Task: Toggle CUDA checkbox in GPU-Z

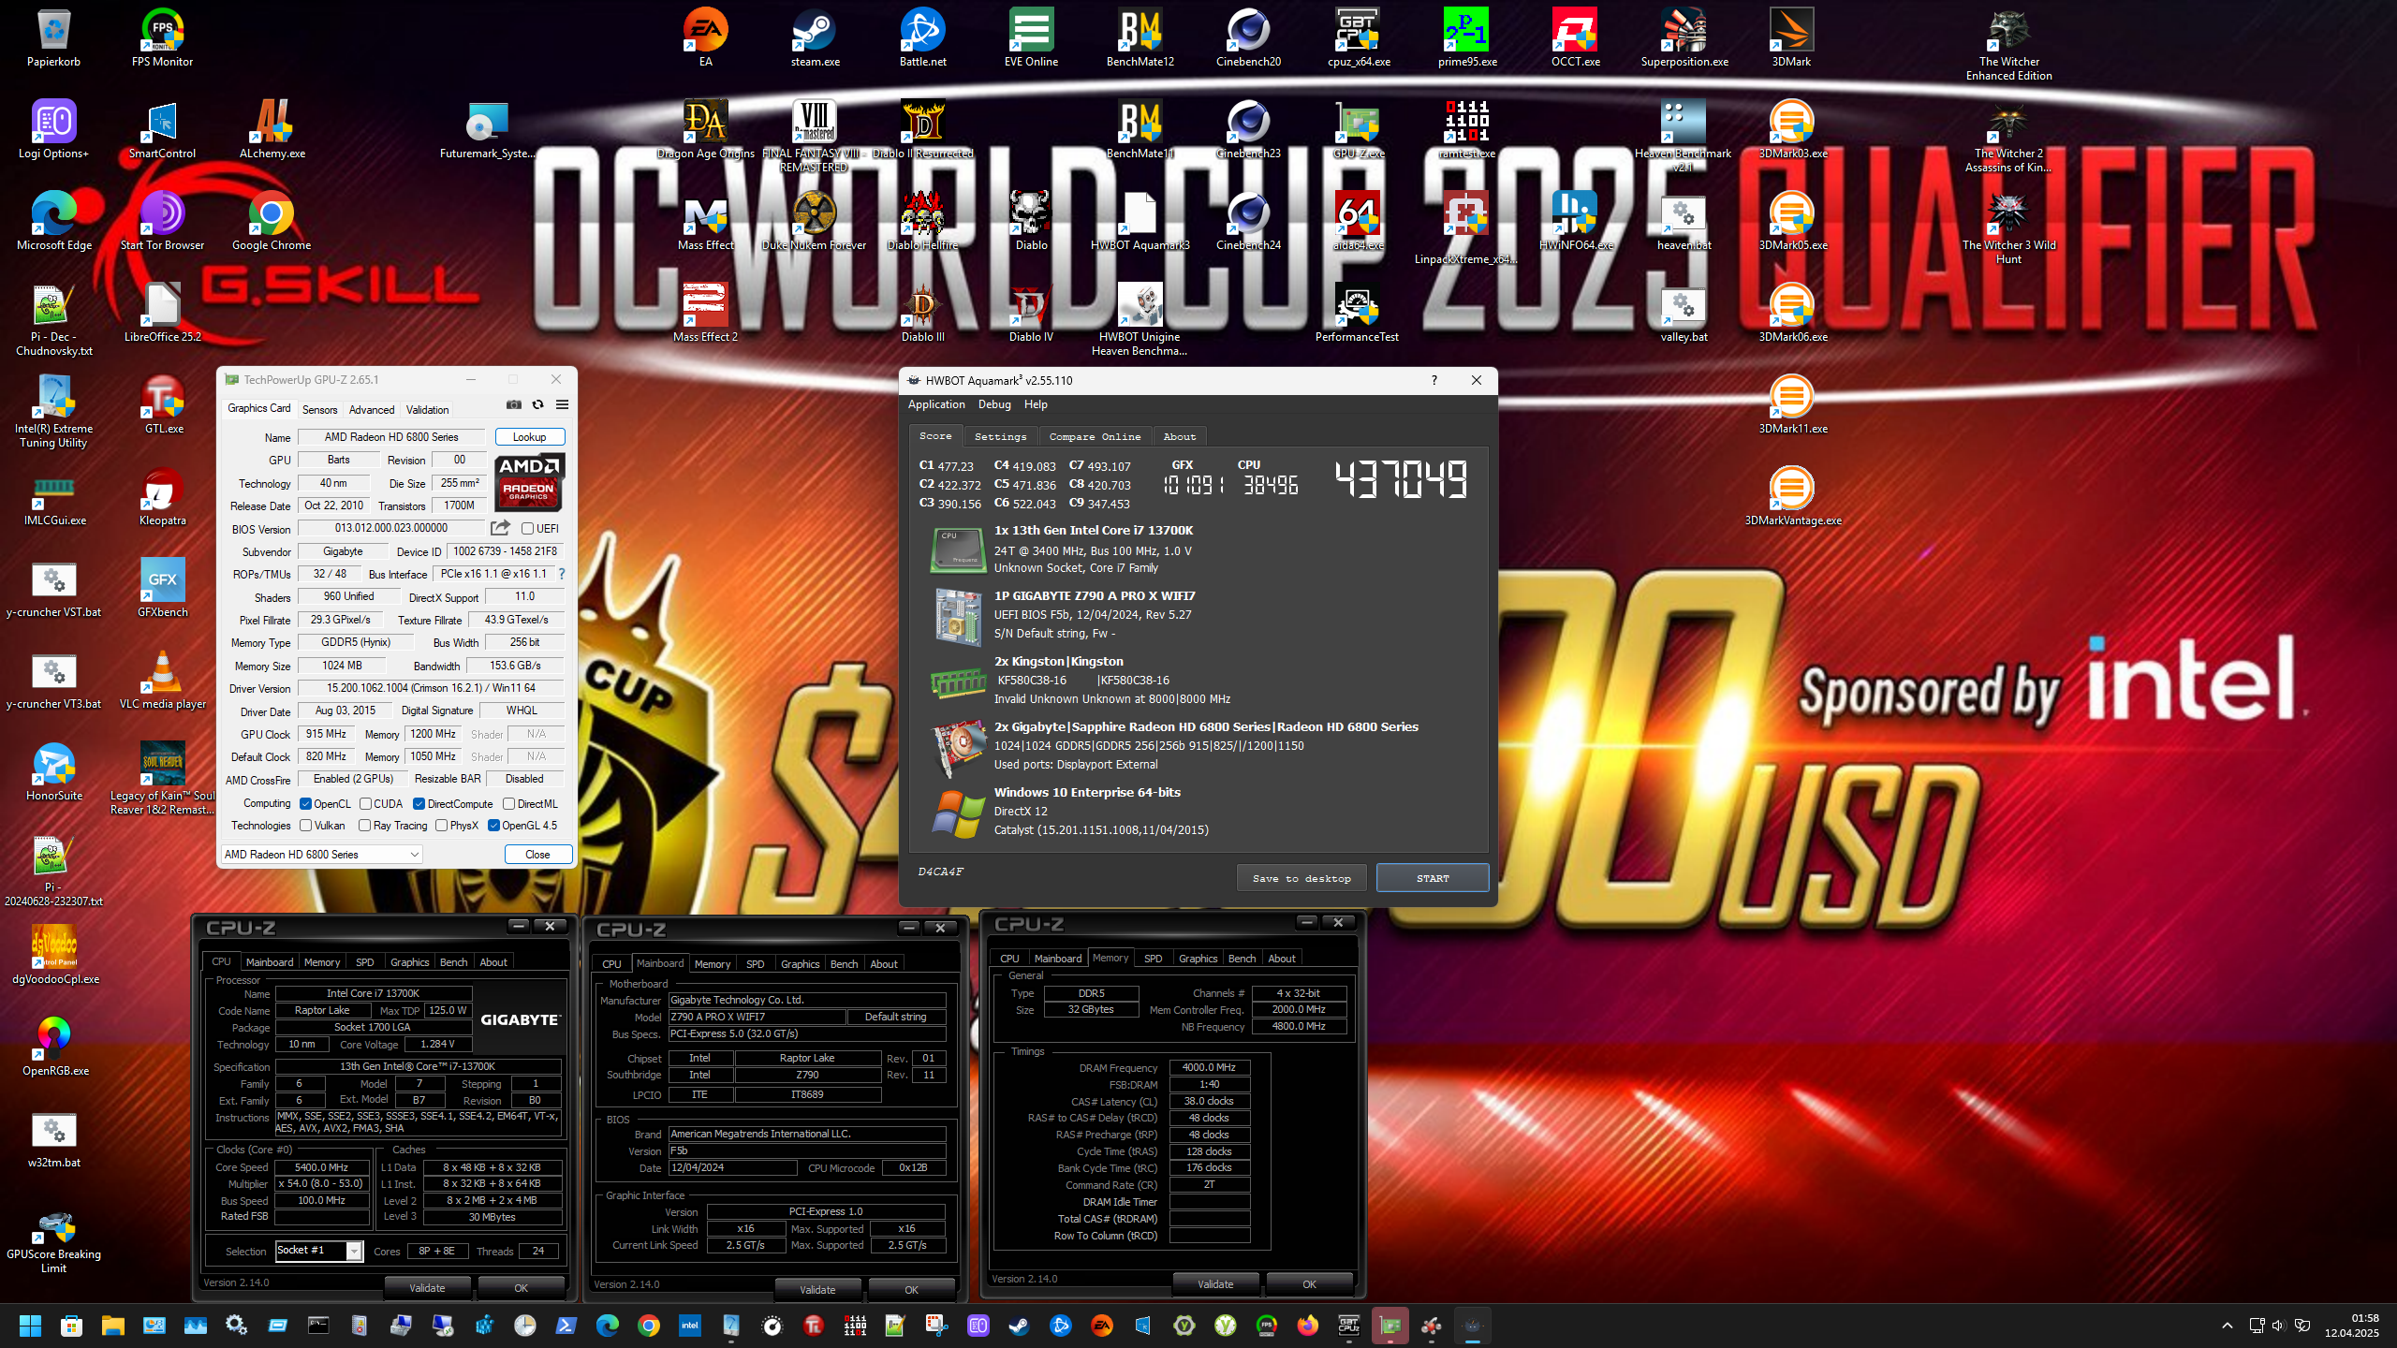Action: (365, 804)
